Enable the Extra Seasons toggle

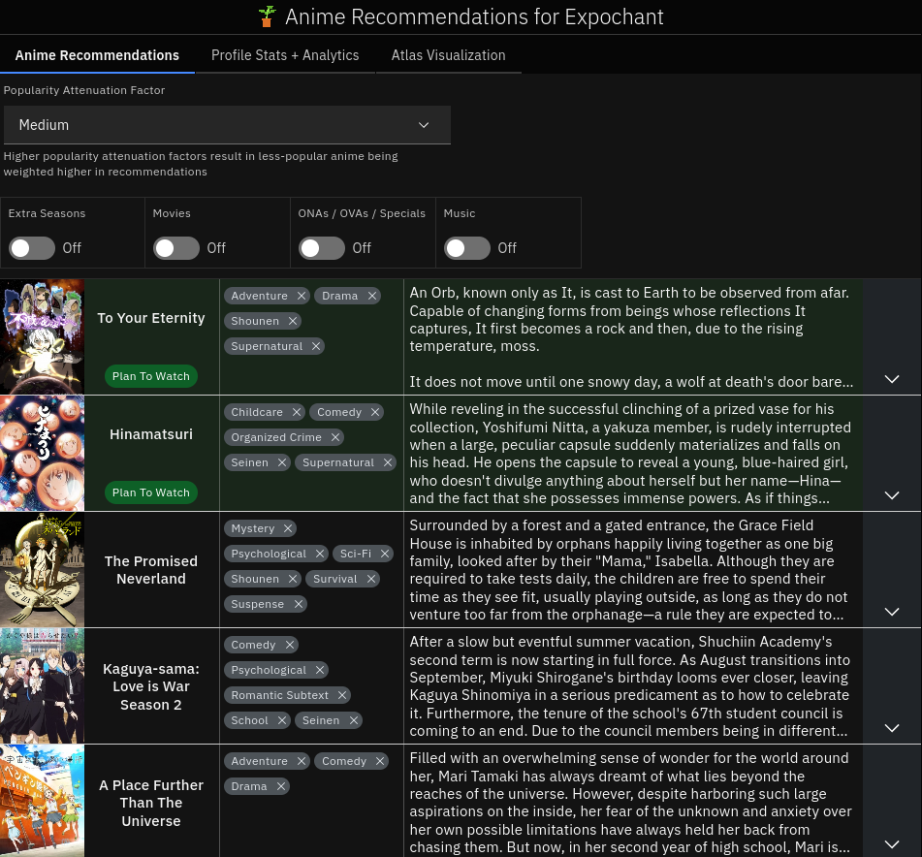pyautogui.click(x=32, y=248)
